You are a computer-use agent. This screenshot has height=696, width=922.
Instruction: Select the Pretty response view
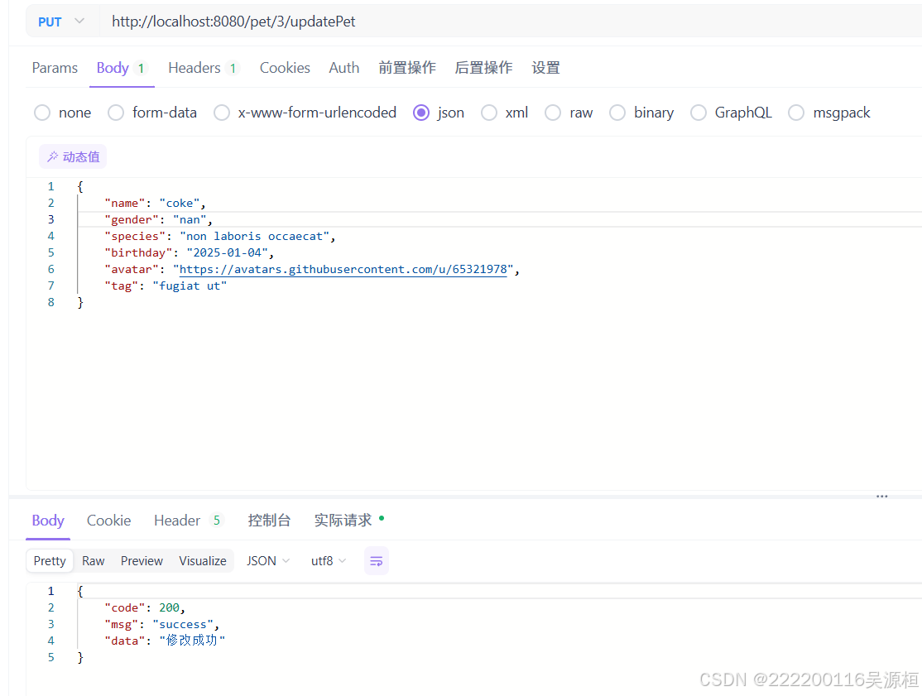pyautogui.click(x=50, y=561)
